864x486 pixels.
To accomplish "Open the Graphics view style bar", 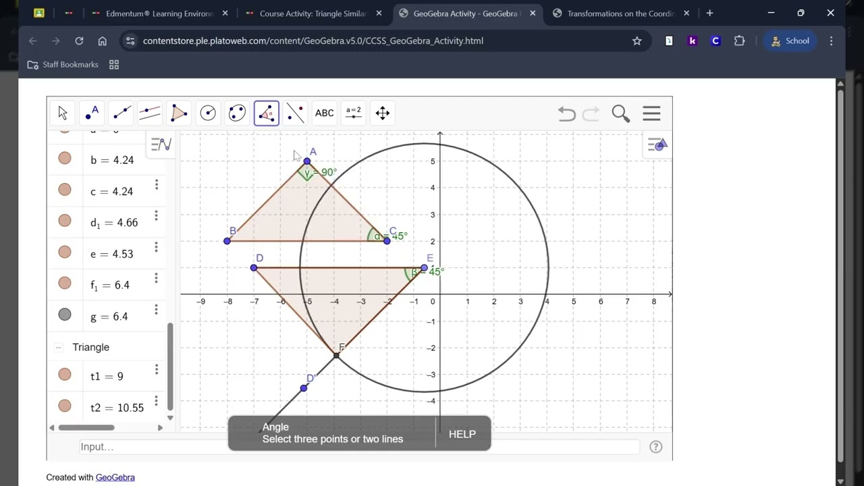I will (657, 144).
